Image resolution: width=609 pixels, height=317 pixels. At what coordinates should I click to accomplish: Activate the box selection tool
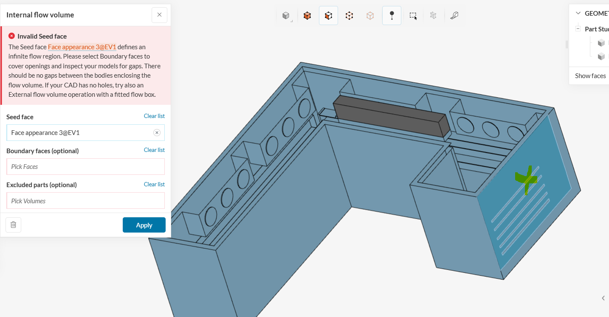(413, 16)
